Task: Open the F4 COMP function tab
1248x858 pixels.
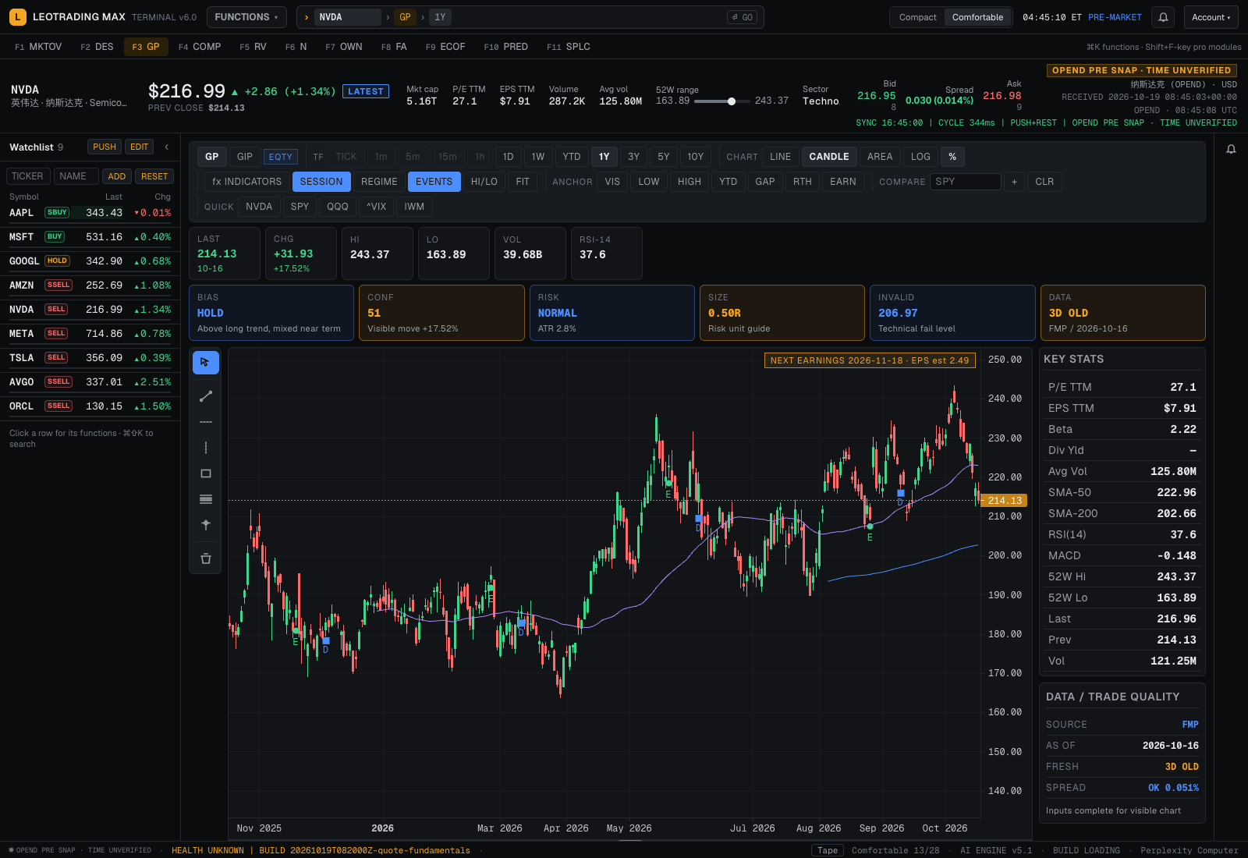Action: point(200,47)
